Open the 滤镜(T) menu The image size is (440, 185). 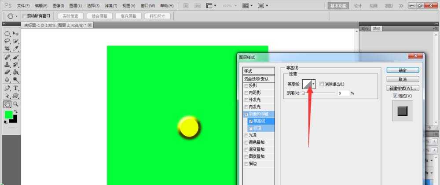(111, 6)
